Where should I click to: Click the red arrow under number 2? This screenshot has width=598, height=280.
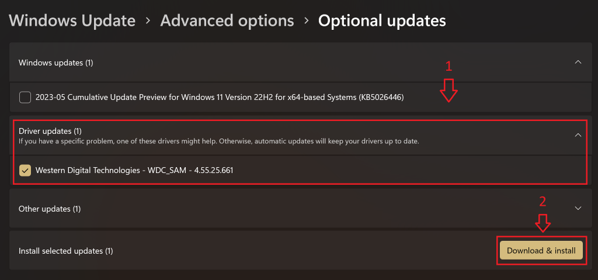[543, 222]
